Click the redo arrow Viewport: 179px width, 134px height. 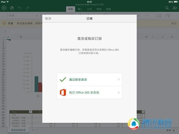(x=28, y=8)
